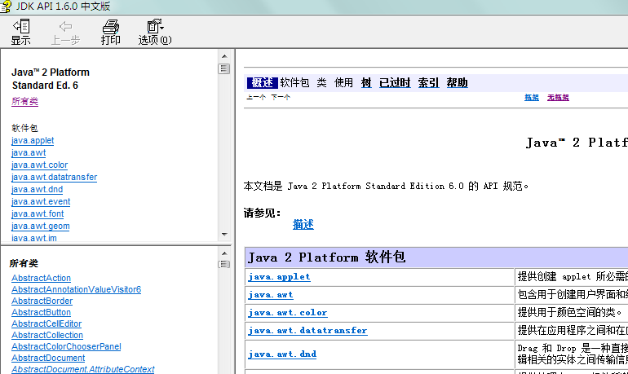Select the 类 navigation item
The width and height of the screenshot is (628, 374).
click(x=321, y=83)
